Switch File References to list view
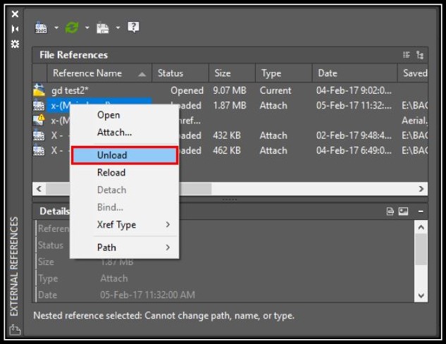 [407, 54]
